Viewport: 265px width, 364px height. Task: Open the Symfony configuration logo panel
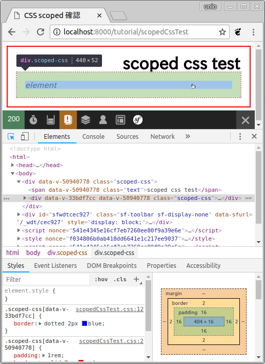coord(138,120)
